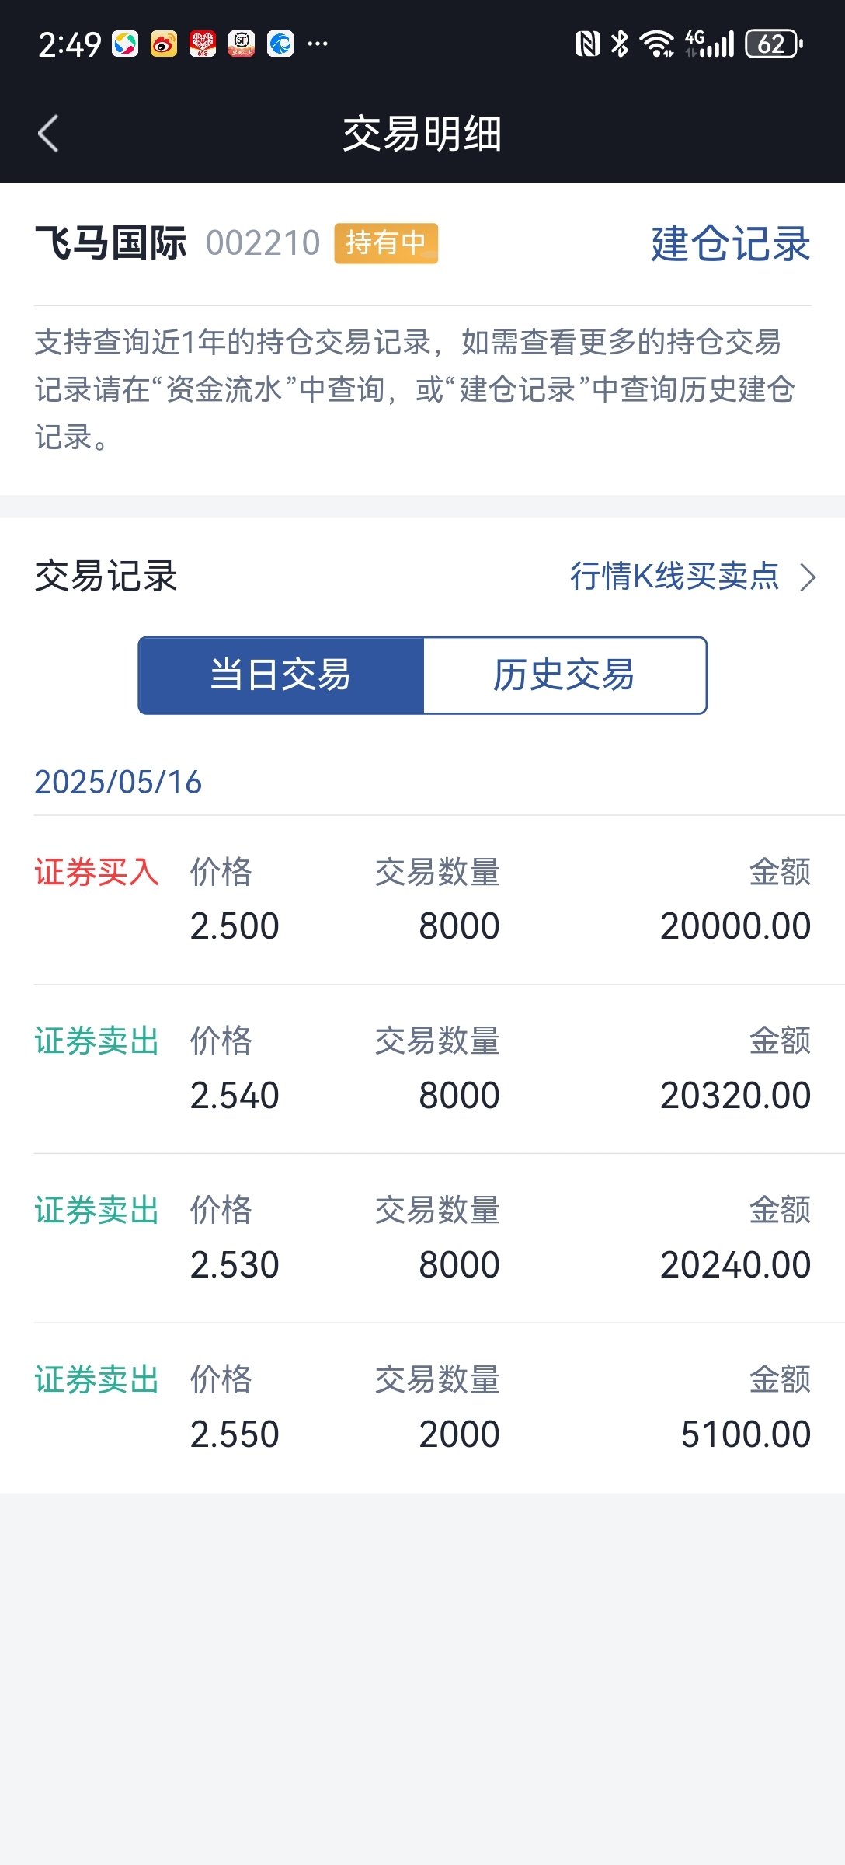Tap the Weibo notification icon
845x1865 pixels.
click(x=164, y=44)
